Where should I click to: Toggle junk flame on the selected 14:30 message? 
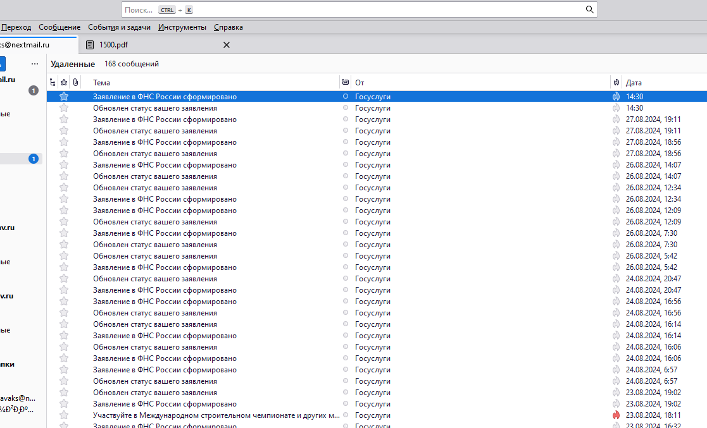tap(616, 97)
